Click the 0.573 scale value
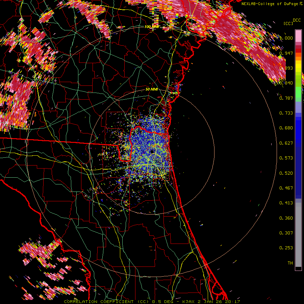The image size is (304, 304). [x=286, y=158]
